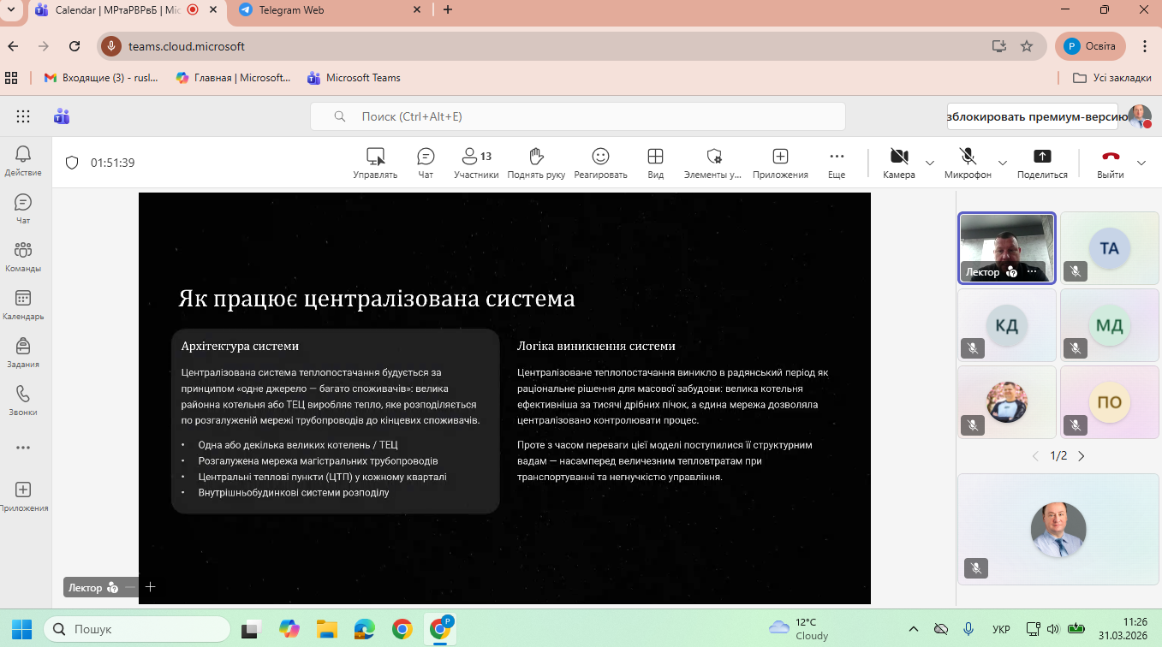This screenshot has width=1162, height=647.
Task: Open Activity feed in left sidebar
Action: 23,160
